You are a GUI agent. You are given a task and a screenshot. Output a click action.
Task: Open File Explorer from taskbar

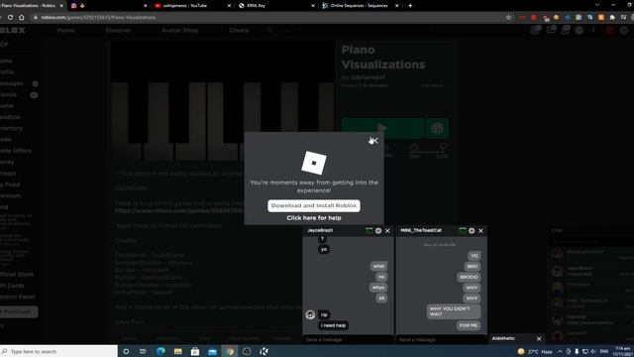pyautogui.click(x=178, y=351)
